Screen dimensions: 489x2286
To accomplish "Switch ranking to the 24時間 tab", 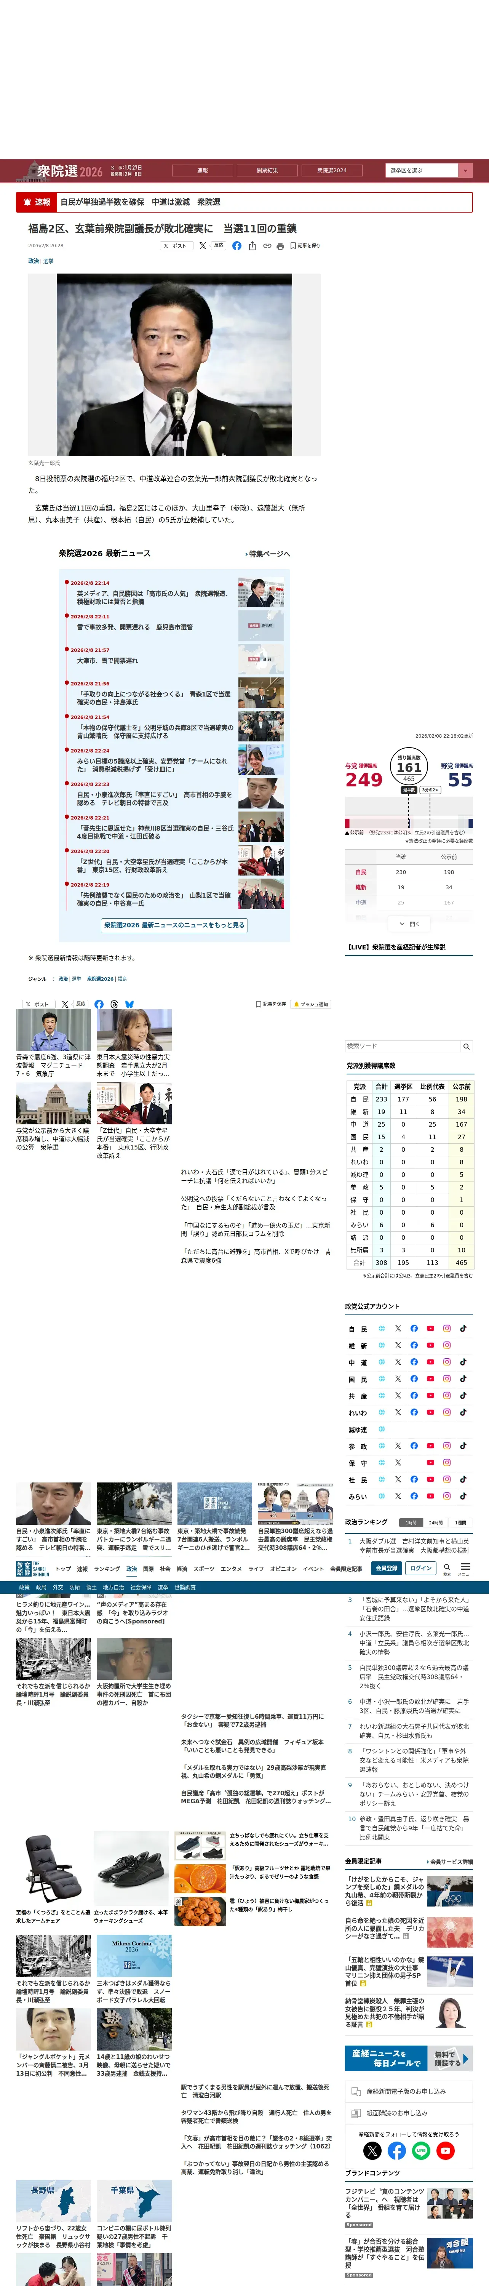I will tap(436, 1522).
